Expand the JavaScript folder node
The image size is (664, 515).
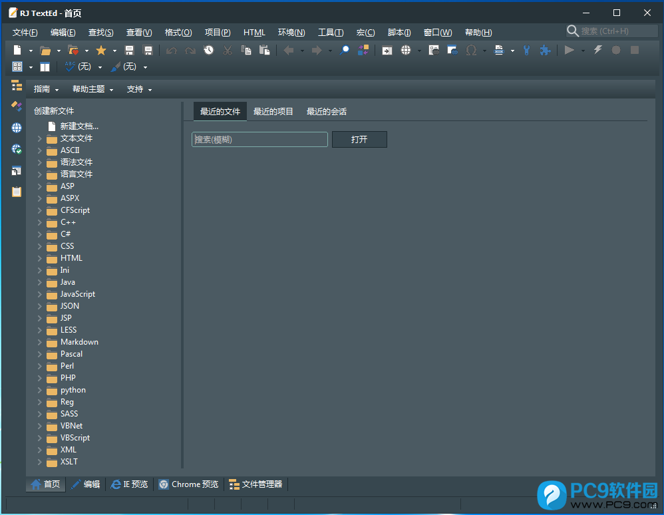tap(39, 294)
